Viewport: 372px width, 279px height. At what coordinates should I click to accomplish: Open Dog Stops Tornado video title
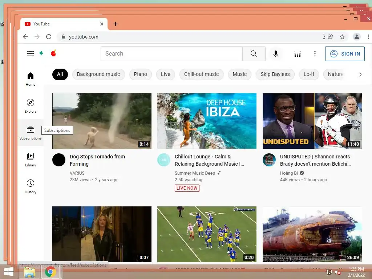[97, 160]
